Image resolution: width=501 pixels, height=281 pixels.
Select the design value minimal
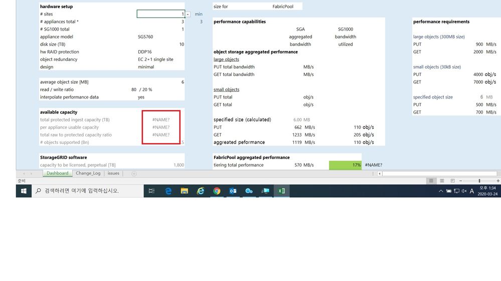click(x=146, y=67)
